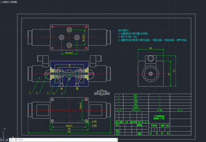Select dimension text 73 in side view
The image size is (206, 142).
click(174, 71)
